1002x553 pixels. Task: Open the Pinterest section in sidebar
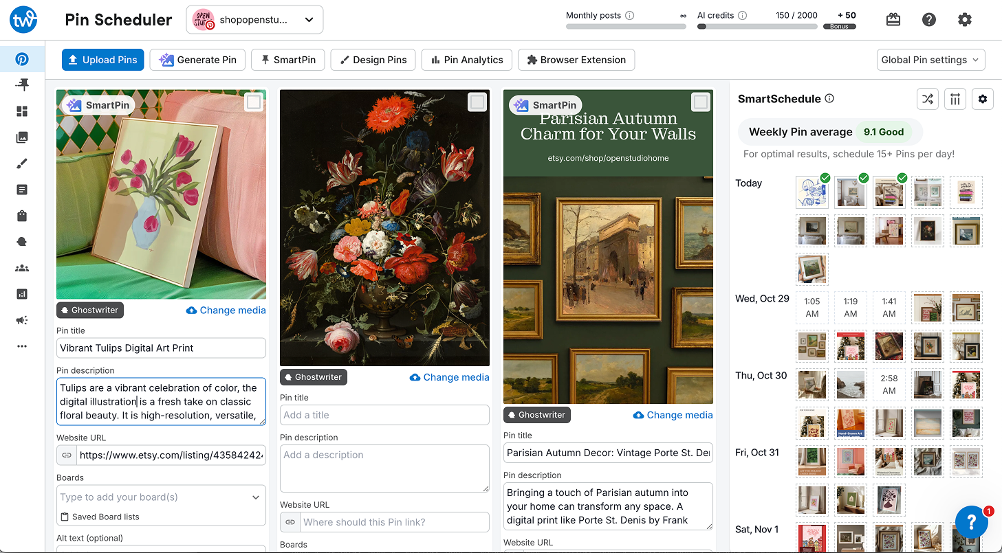coord(22,59)
